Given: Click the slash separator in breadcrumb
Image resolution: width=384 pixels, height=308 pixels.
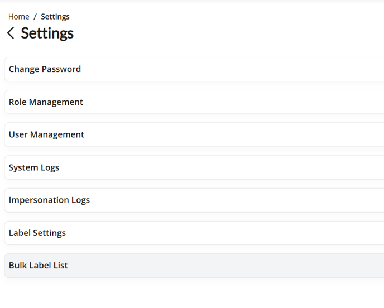Looking at the screenshot, I should 35,17.
